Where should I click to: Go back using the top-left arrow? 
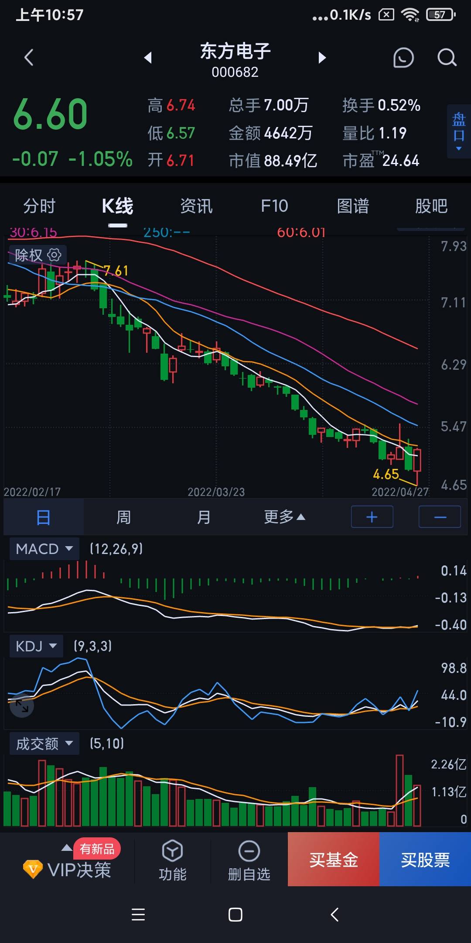pyautogui.click(x=29, y=58)
